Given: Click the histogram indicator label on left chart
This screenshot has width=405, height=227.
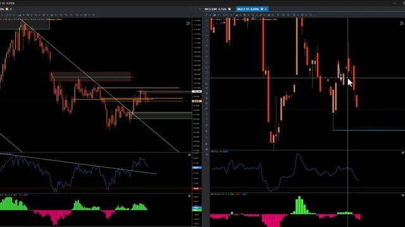Looking at the screenshot, I should (14, 195).
